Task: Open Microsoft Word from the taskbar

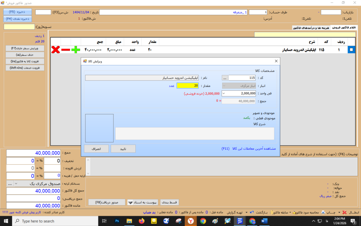Action: point(264,221)
